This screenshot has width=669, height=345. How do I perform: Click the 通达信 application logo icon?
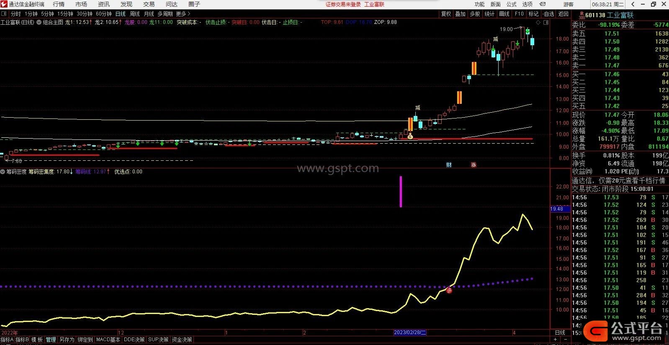click(4, 4)
